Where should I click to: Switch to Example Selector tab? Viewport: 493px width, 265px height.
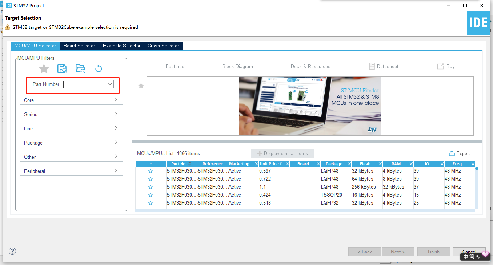(x=121, y=46)
